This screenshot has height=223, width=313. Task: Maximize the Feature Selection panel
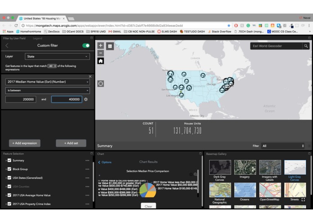91,153
